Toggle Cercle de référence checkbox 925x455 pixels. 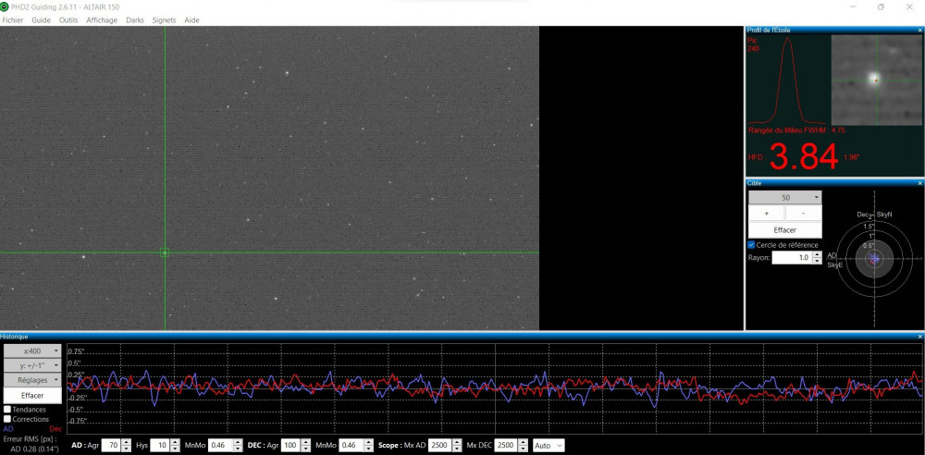coord(751,244)
